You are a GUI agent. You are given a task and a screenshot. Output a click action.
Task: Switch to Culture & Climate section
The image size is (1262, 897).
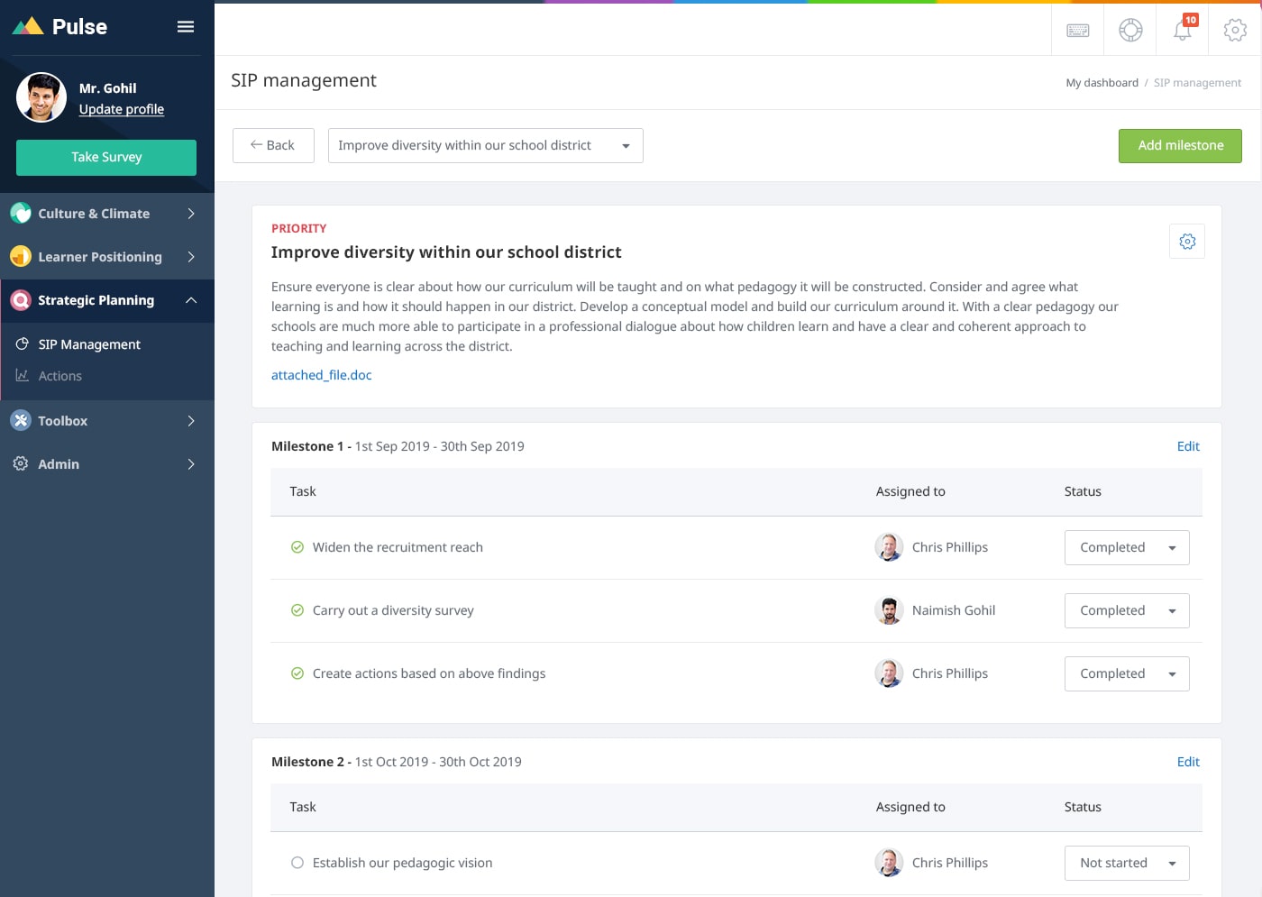point(94,214)
